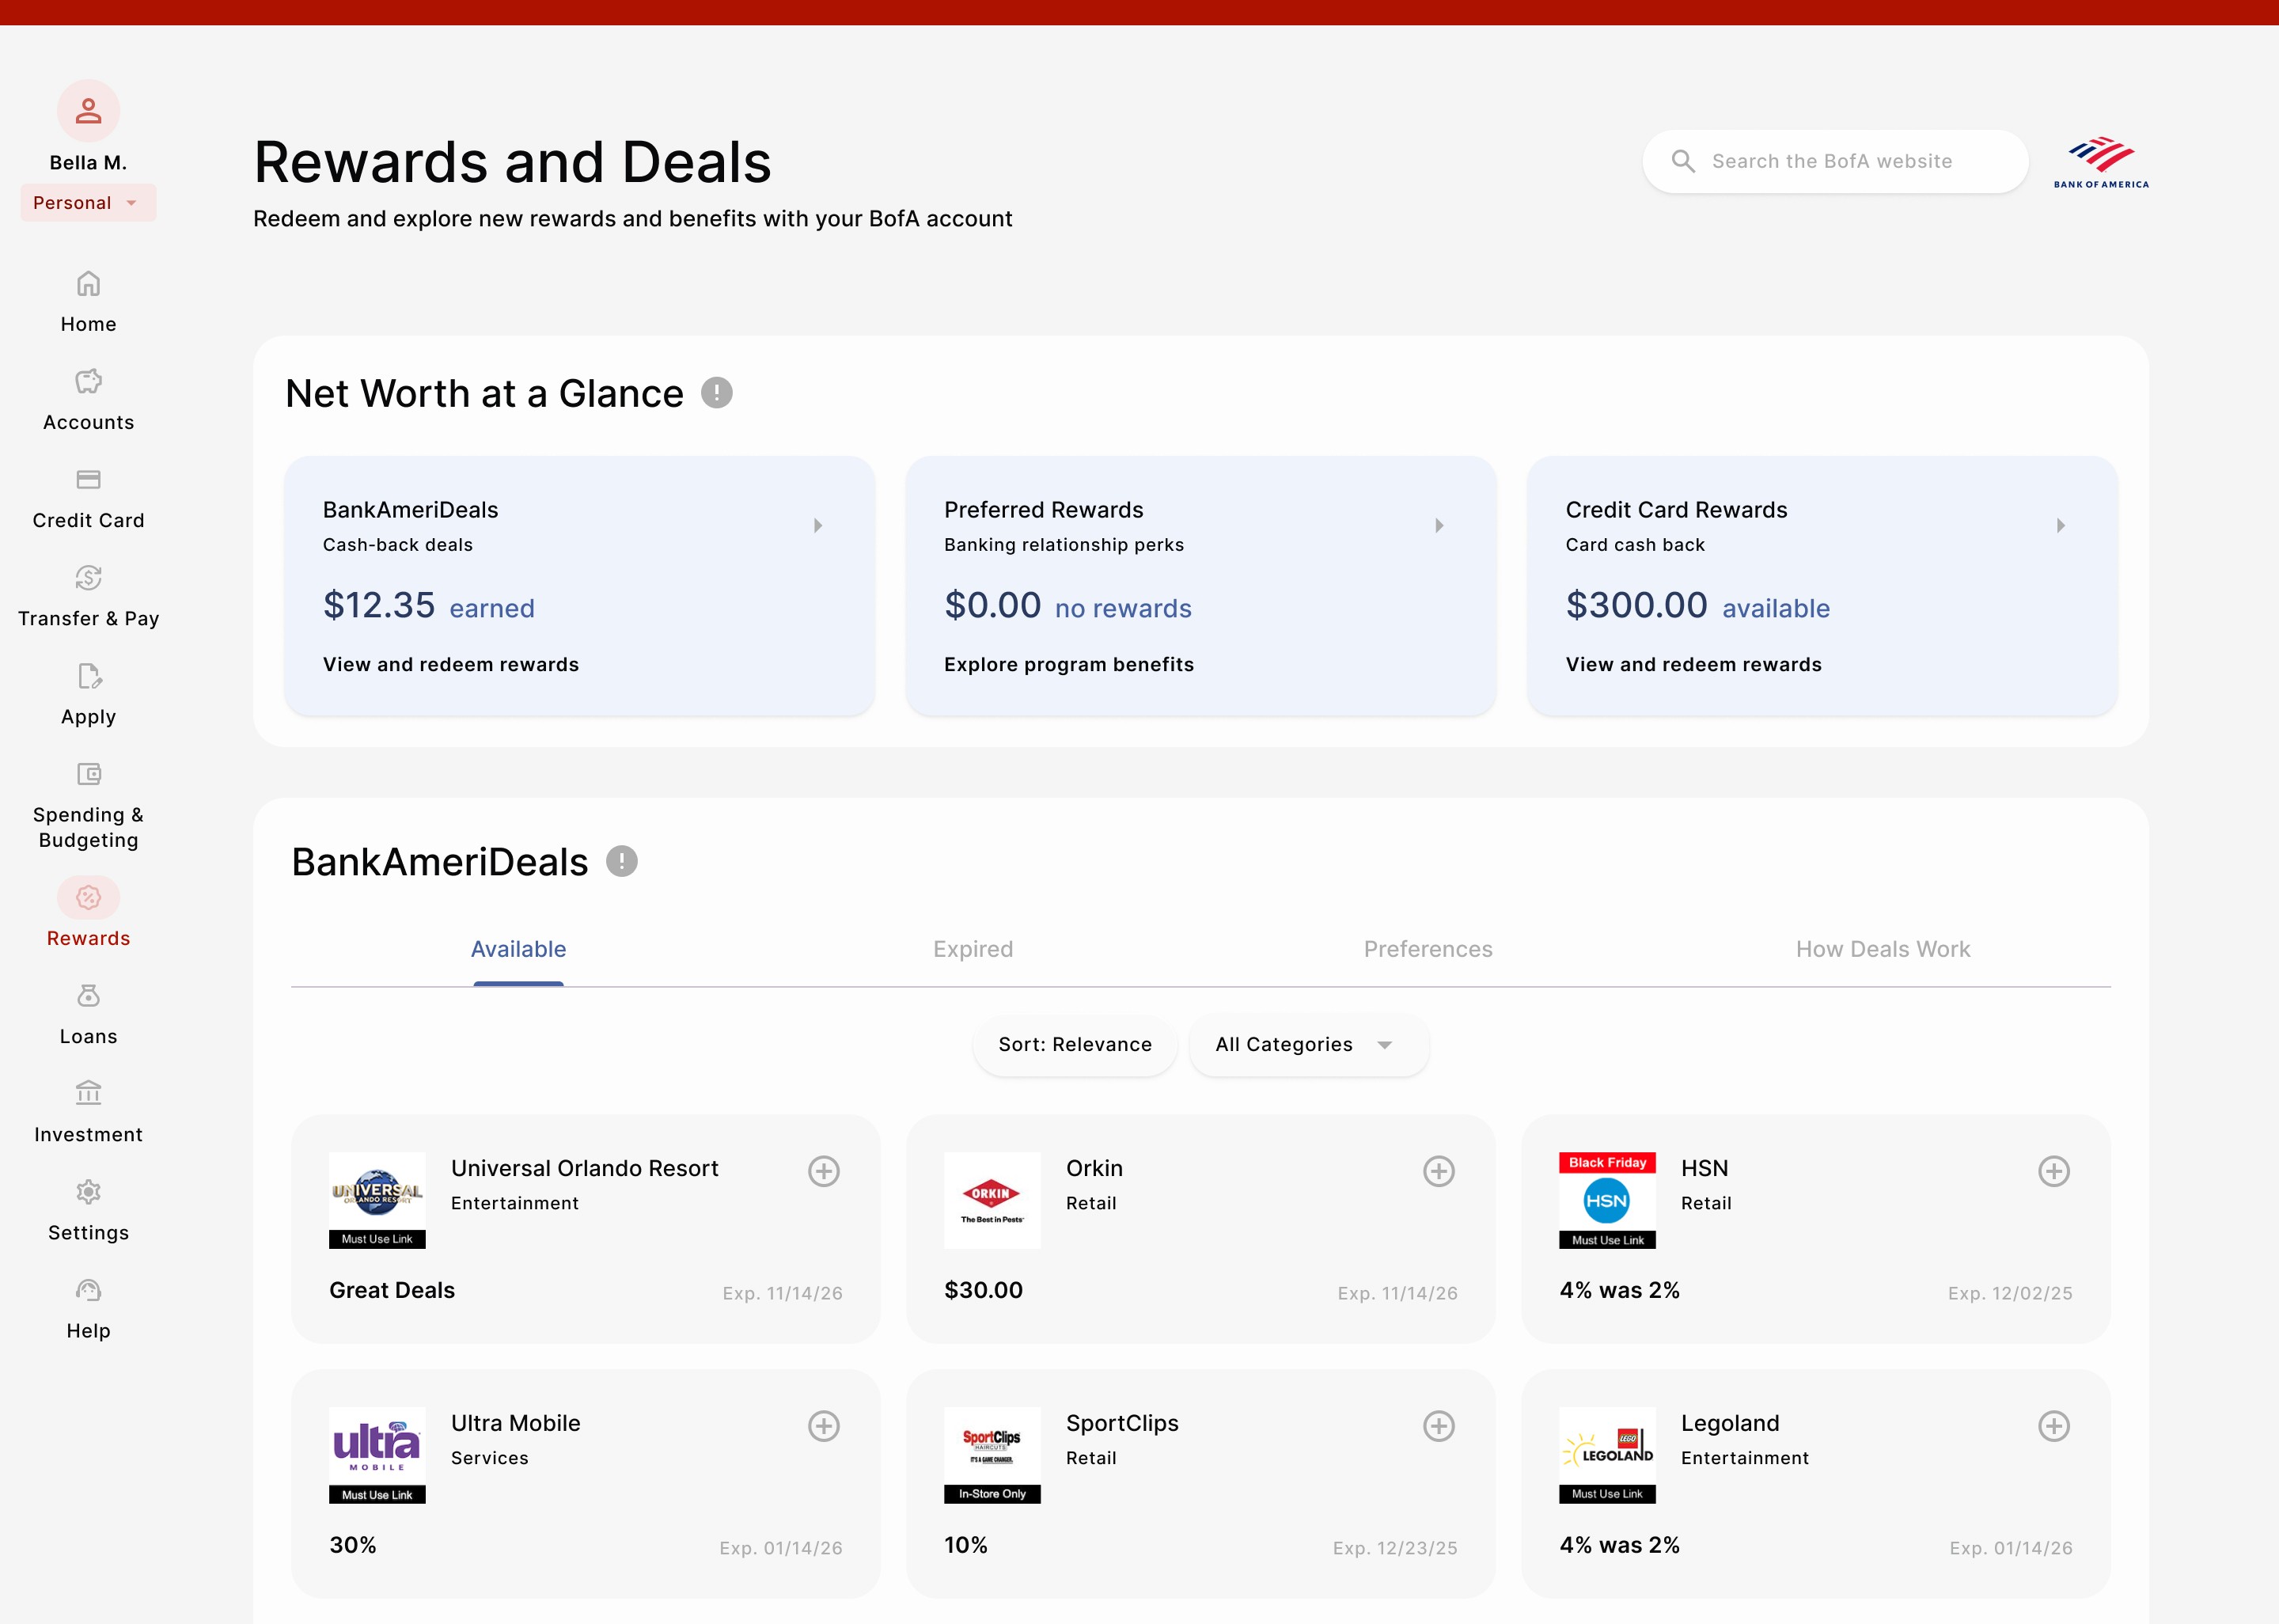2279x1624 pixels.
Task: Open the Personal account type dropdown
Action: pyautogui.click(x=88, y=203)
